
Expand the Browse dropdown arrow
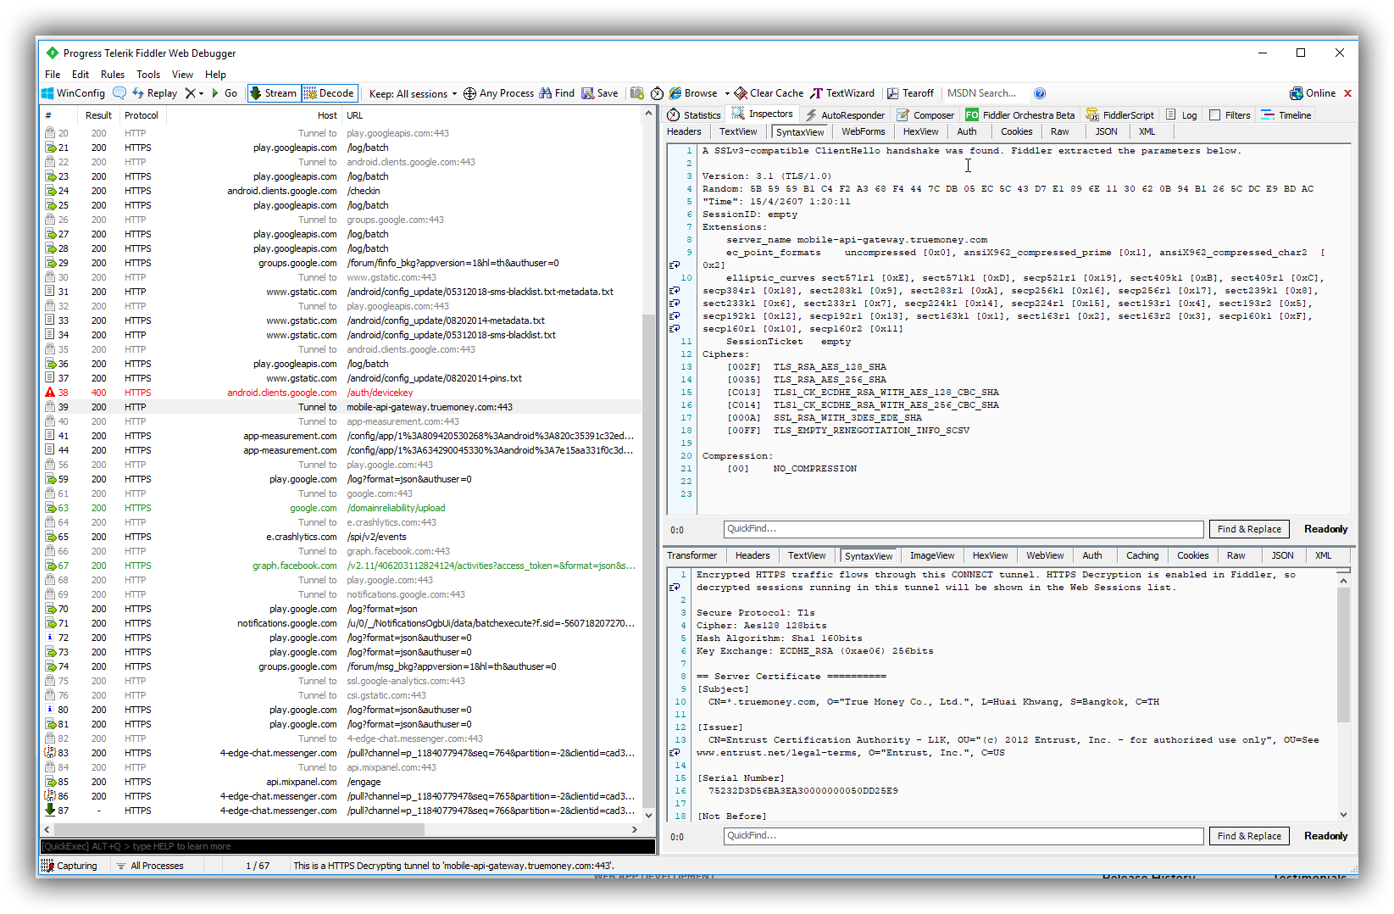click(x=727, y=93)
